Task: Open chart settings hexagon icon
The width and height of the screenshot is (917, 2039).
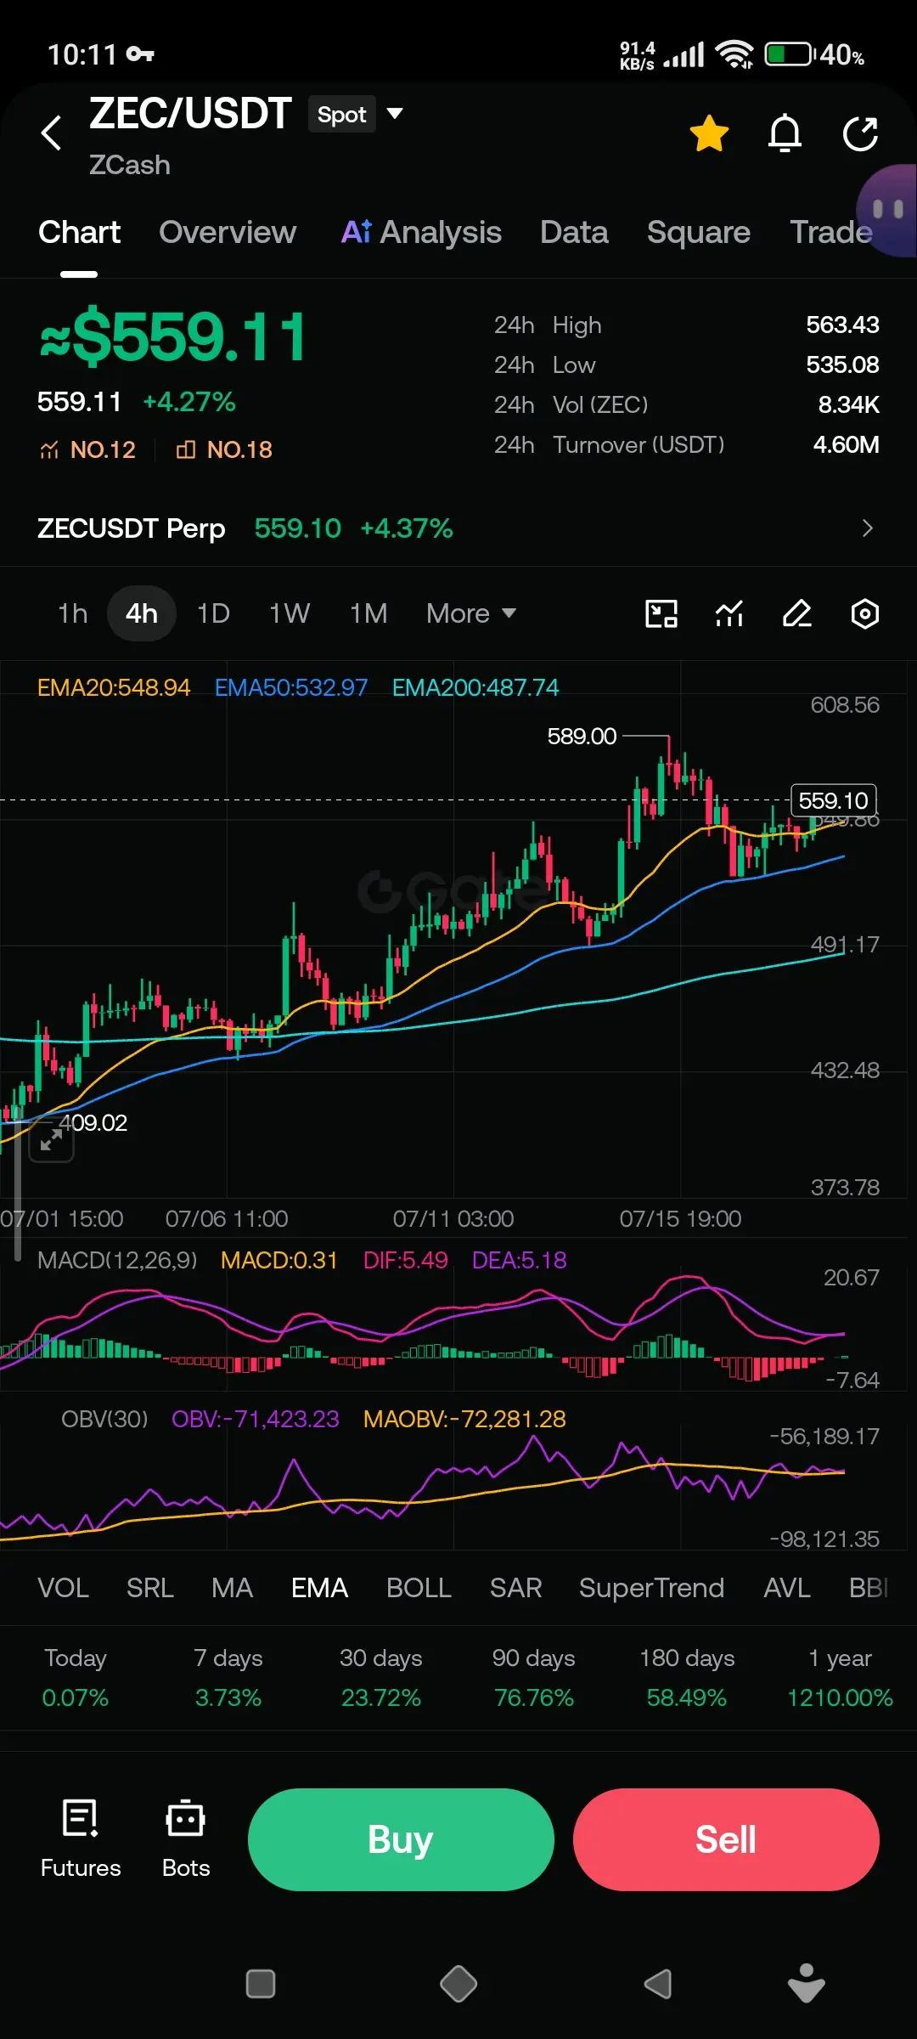Action: tap(864, 613)
